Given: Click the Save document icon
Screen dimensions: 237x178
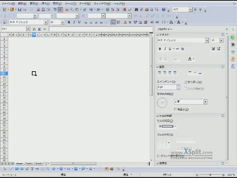Looking at the screenshot, I should [x=20, y=10].
